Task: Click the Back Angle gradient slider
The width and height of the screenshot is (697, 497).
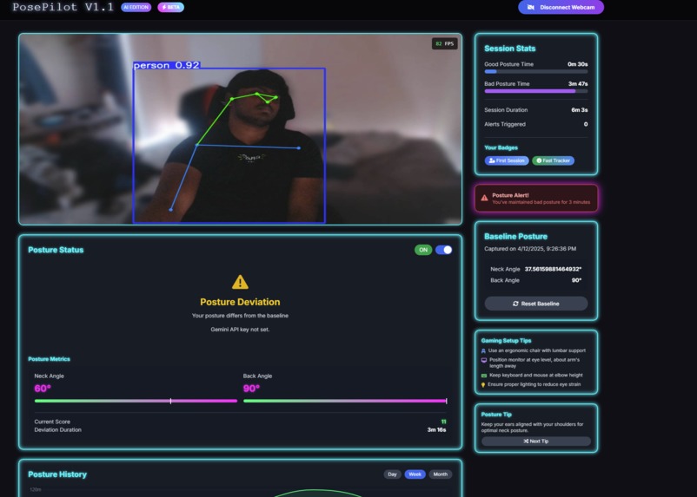Action: click(x=345, y=401)
